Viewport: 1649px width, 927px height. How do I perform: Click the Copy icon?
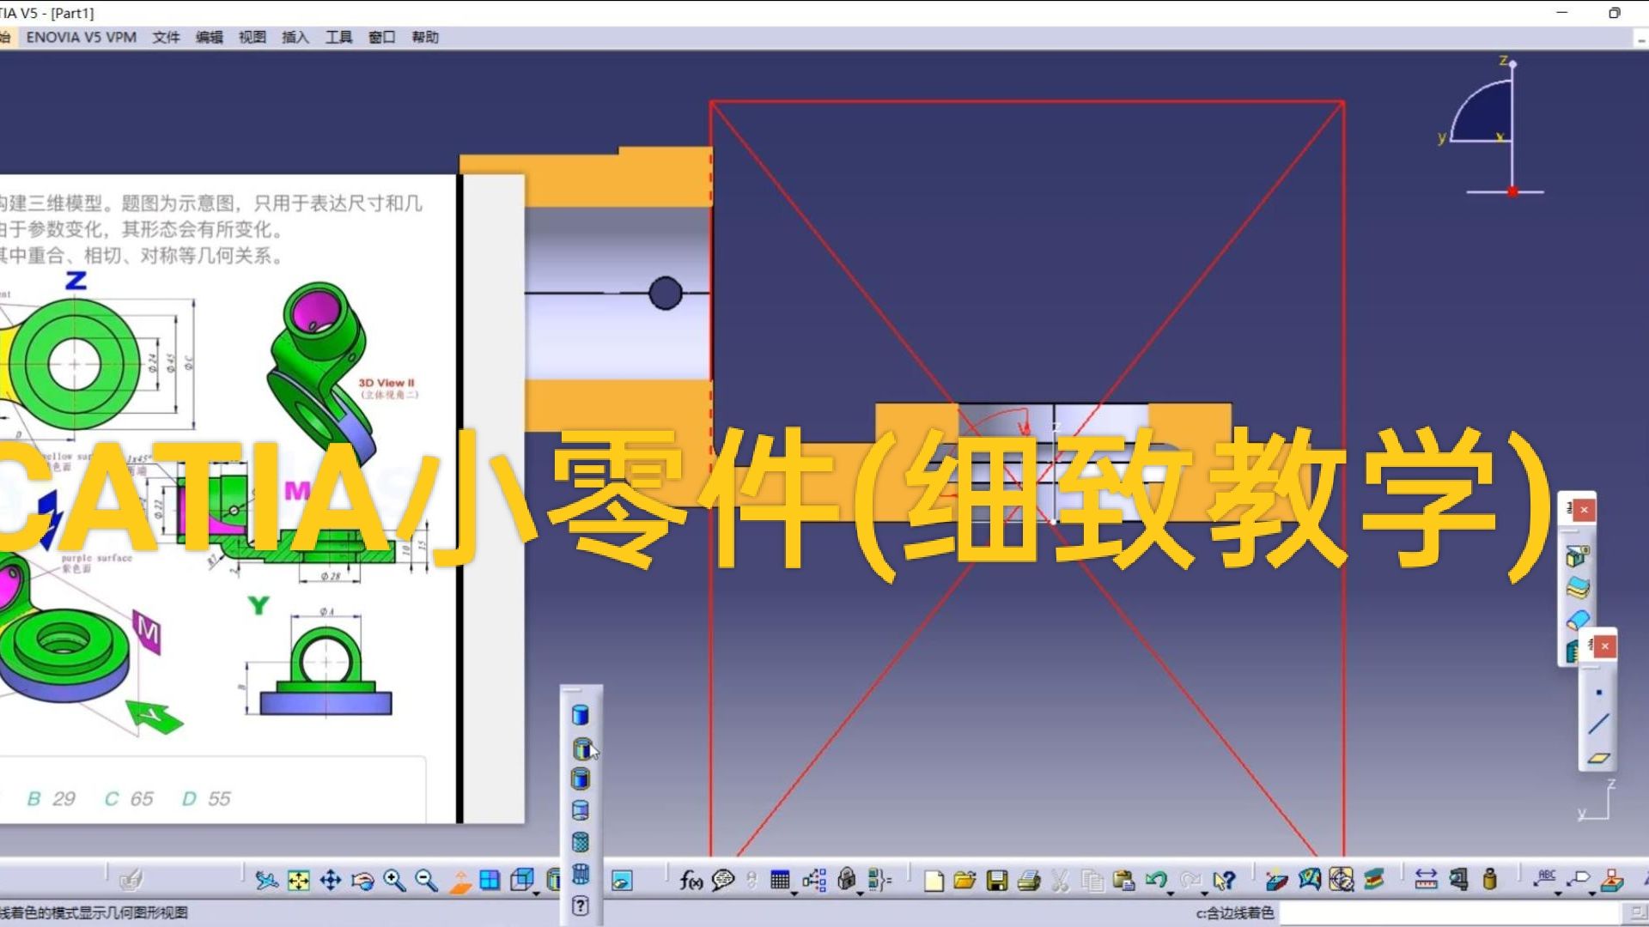[x=1092, y=880]
